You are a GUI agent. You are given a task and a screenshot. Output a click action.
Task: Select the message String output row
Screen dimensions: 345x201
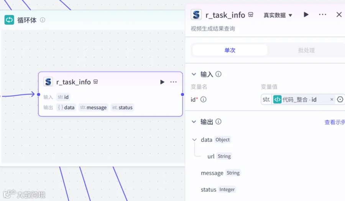pyautogui.click(x=221, y=173)
